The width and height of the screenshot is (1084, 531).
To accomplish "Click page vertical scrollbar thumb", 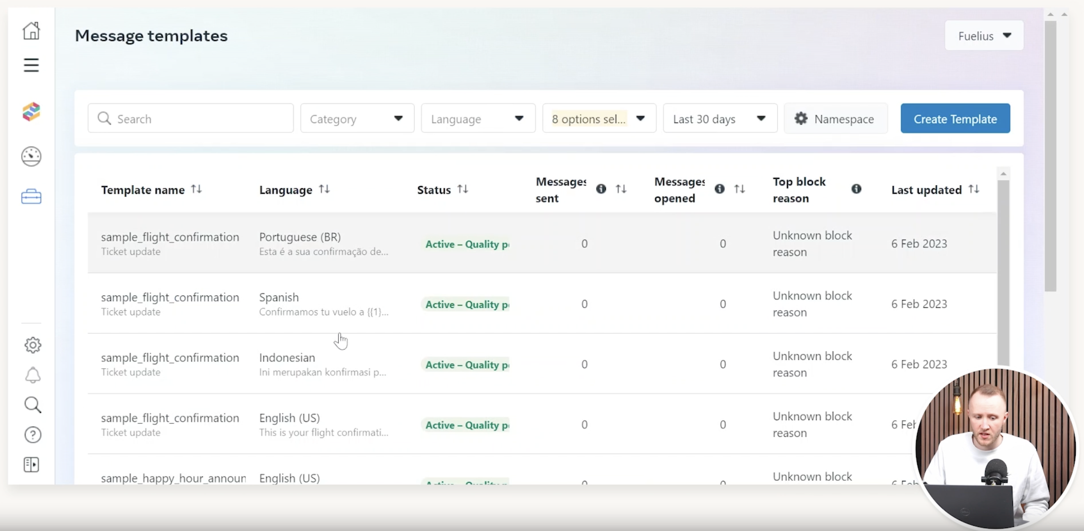I will pyautogui.click(x=1050, y=156).
